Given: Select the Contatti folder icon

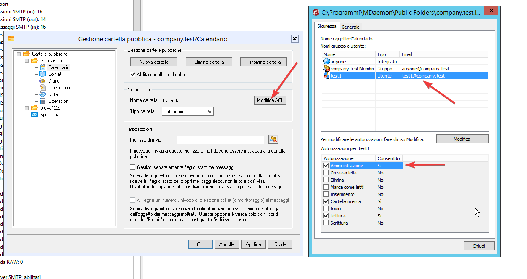Looking at the screenshot, I should [x=42, y=74].
